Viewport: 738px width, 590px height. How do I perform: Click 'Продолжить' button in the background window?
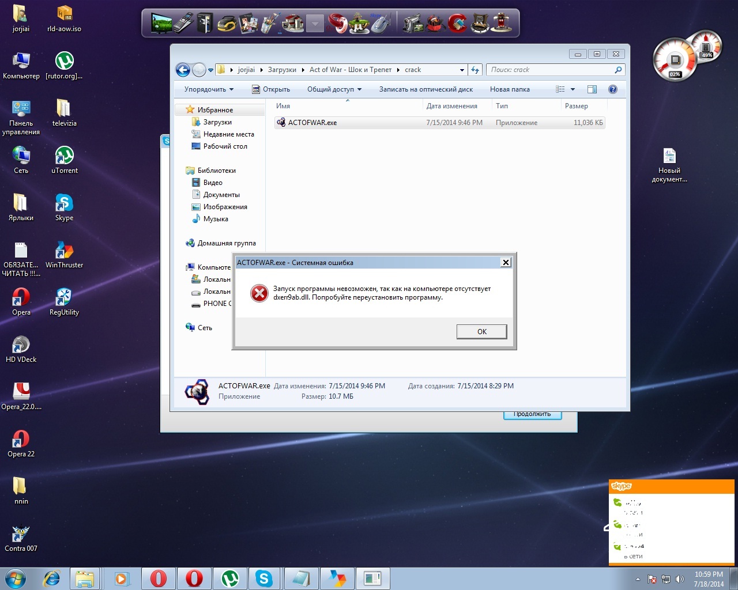click(x=532, y=415)
